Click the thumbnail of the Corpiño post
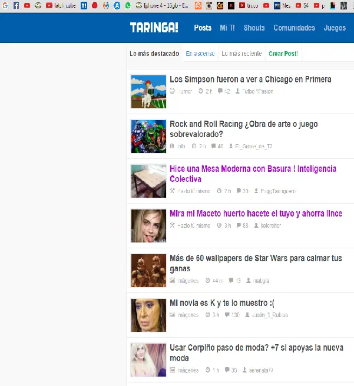Image resolution: width=354 pixels, height=386 pixels. (148, 360)
